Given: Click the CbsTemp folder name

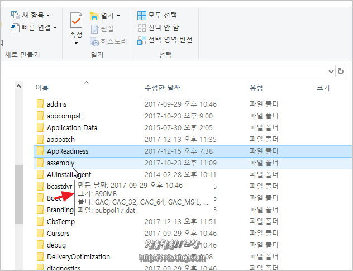Looking at the screenshot, I should point(61,221).
